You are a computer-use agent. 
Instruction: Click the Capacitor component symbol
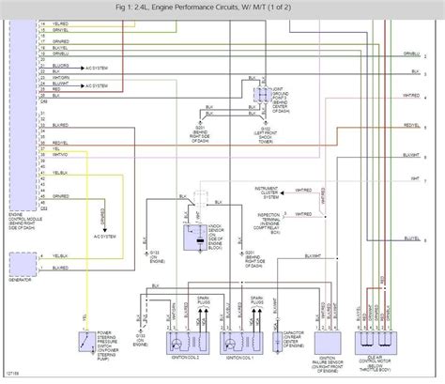[x=277, y=343]
